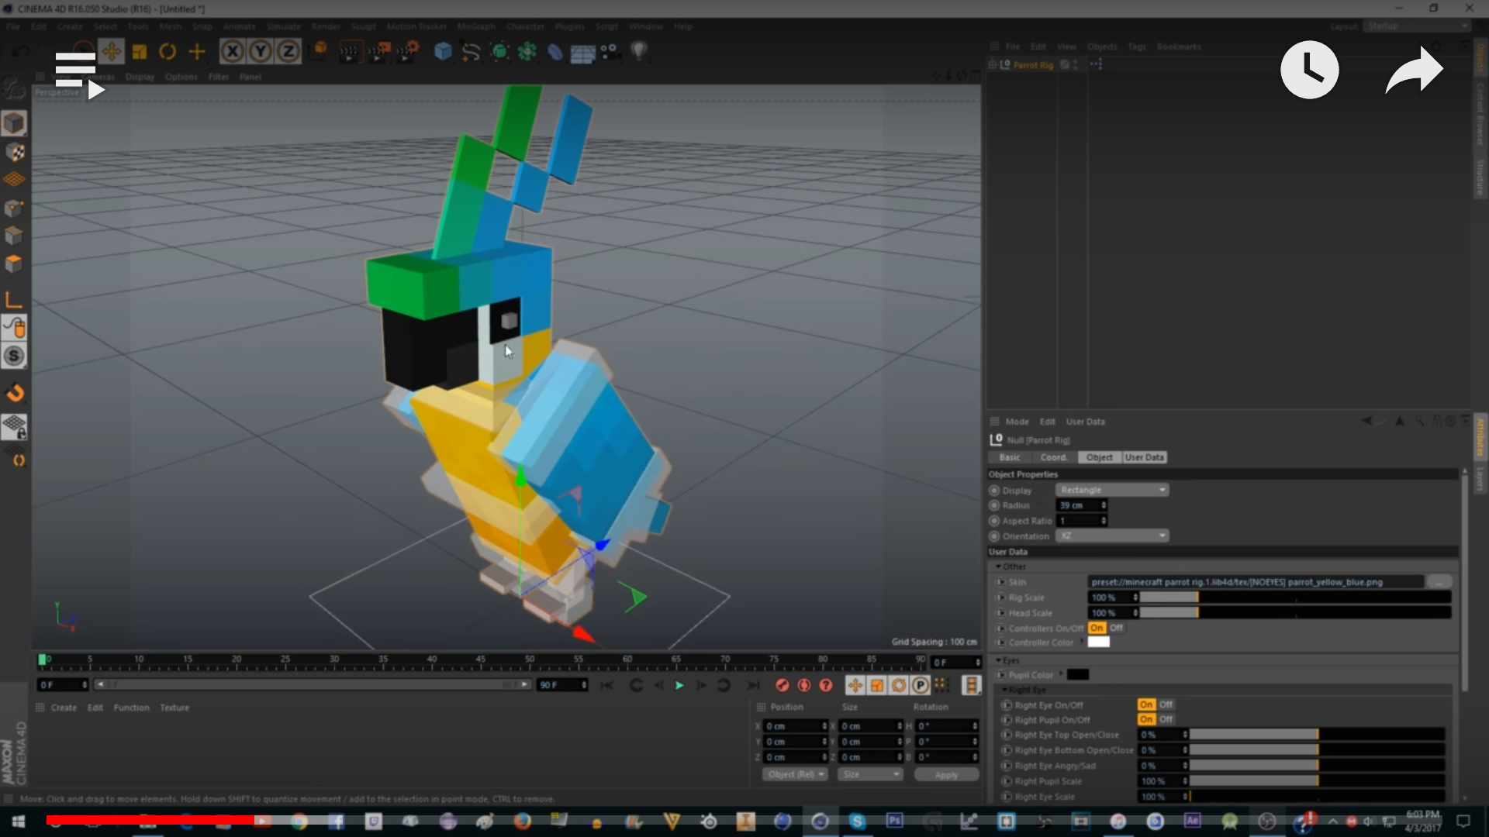
Task: Click the Apply coordinates button
Action: pos(946,774)
